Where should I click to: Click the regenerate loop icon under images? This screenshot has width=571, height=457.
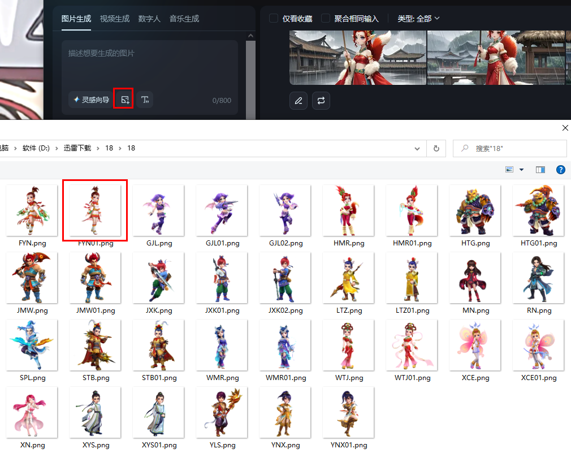coord(321,101)
